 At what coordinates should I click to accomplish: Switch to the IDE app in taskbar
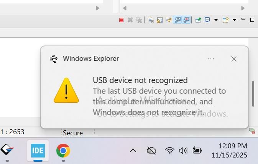tap(38, 151)
